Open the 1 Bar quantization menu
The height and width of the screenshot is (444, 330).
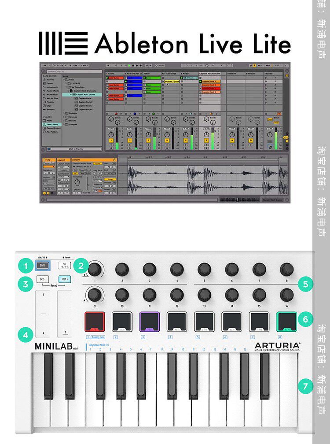pyautogui.click(x=85, y=66)
